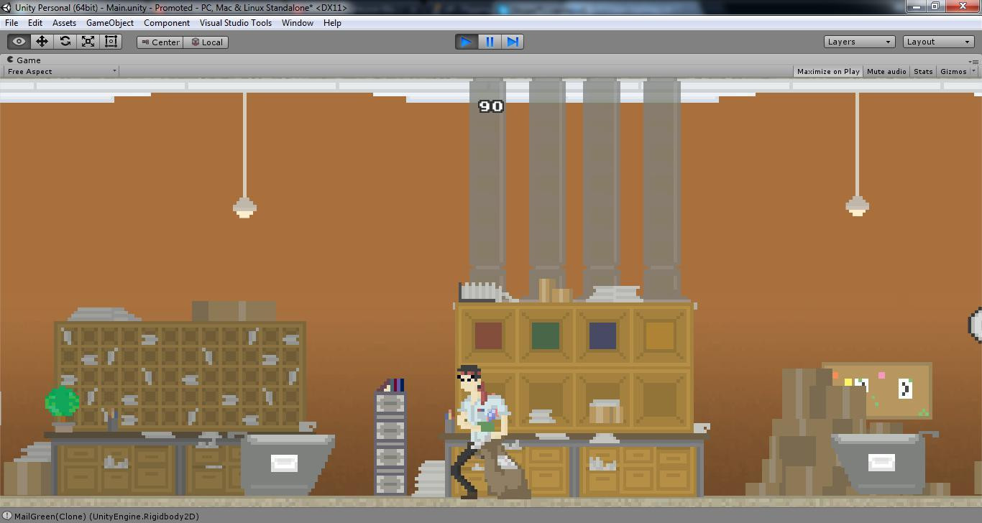Select the Rect transform tool

pyautogui.click(x=111, y=42)
